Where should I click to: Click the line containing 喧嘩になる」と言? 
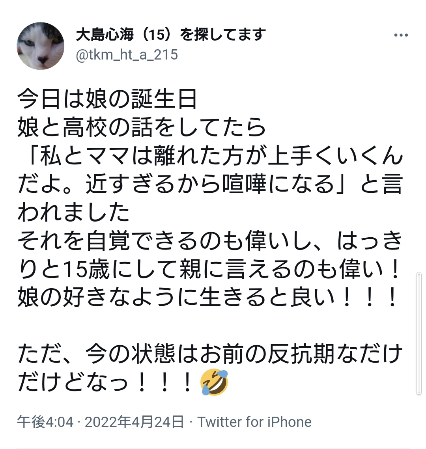tap(210, 184)
